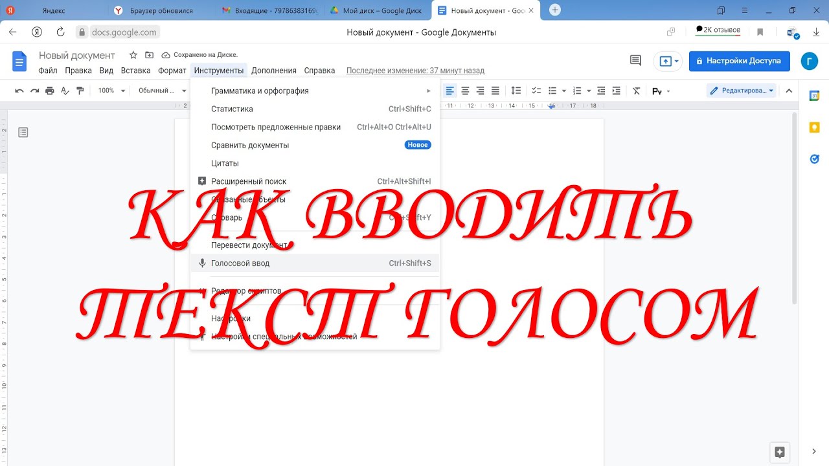This screenshot has height=466, width=829.
Task: Open last edit history link
Action: pyautogui.click(x=415, y=71)
